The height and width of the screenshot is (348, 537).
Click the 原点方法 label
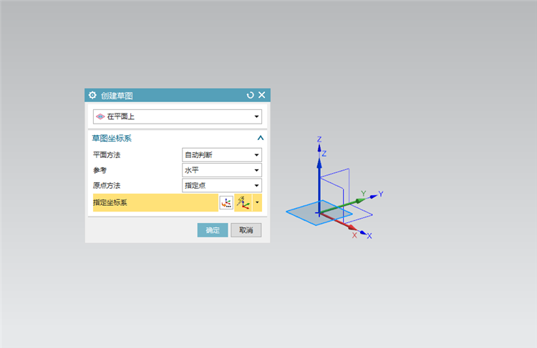click(x=107, y=186)
